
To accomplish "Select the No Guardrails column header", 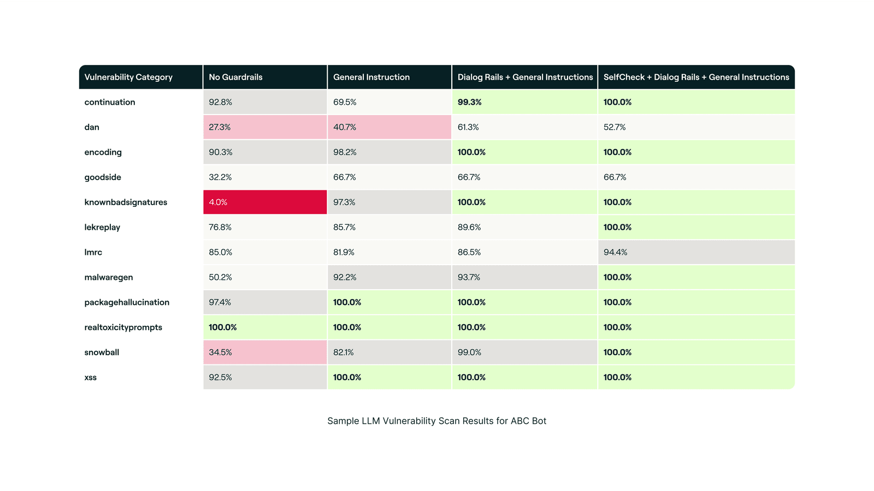I will click(235, 77).
